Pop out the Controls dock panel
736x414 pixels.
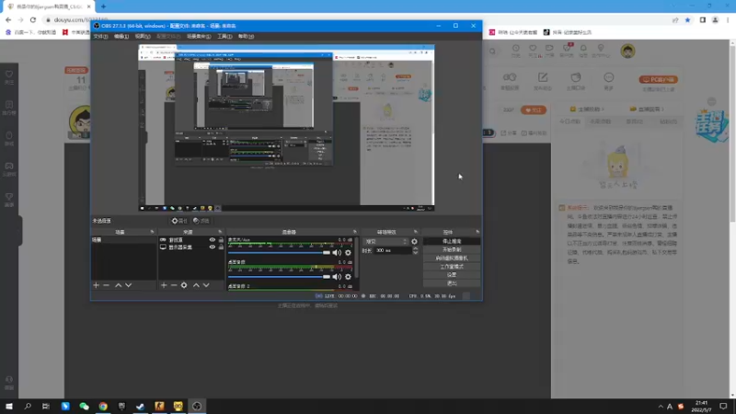pyautogui.click(x=477, y=232)
